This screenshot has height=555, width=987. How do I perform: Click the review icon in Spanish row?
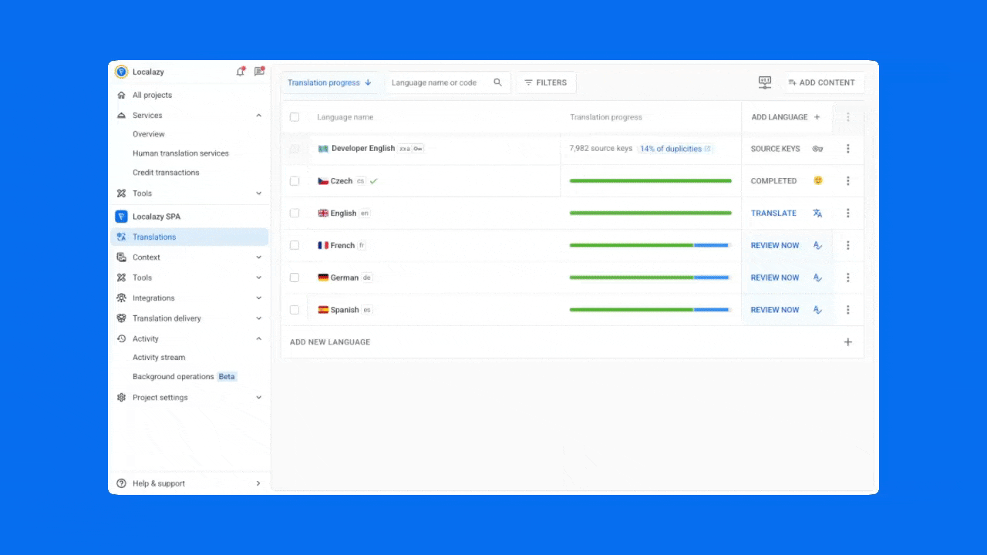click(817, 310)
